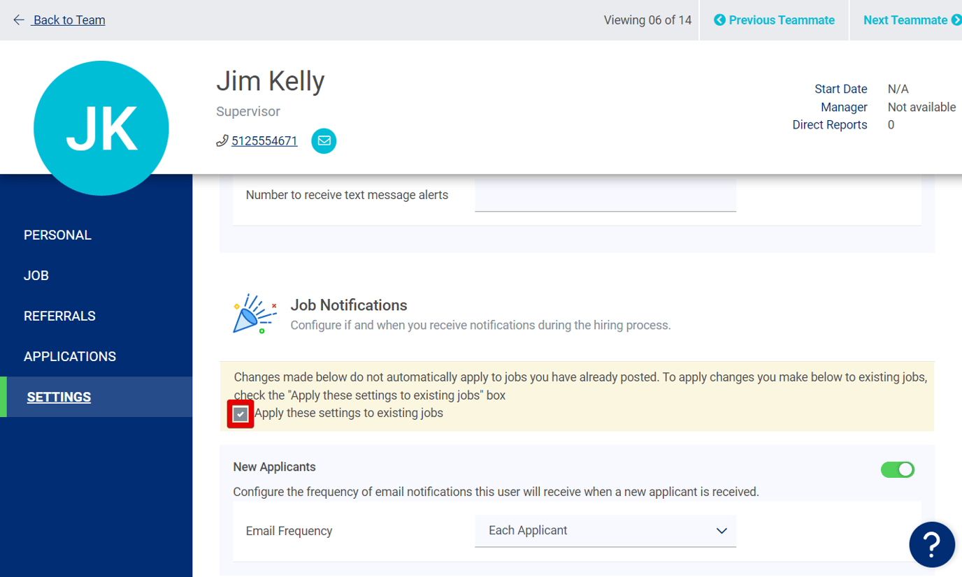
Task: Open the Email Frequency dropdown showing Each Applicant
Action: point(605,531)
